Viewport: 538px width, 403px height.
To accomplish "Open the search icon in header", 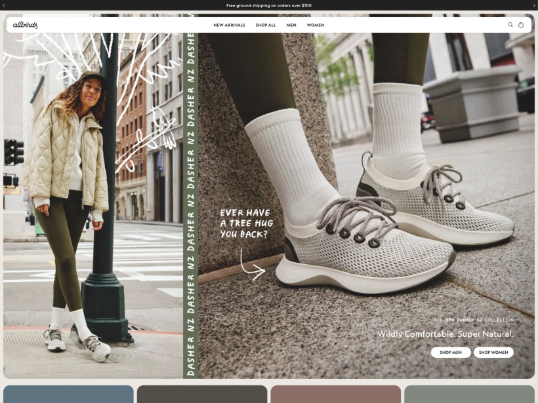I will pyautogui.click(x=510, y=25).
